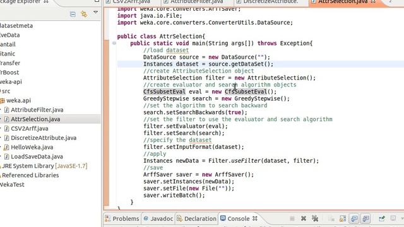
Task: Display selected console icon
Action: pos(393,219)
